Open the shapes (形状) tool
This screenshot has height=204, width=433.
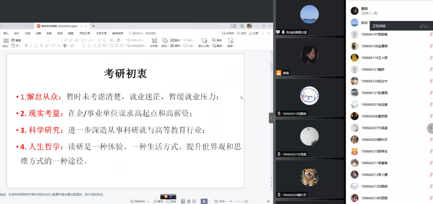point(165,42)
